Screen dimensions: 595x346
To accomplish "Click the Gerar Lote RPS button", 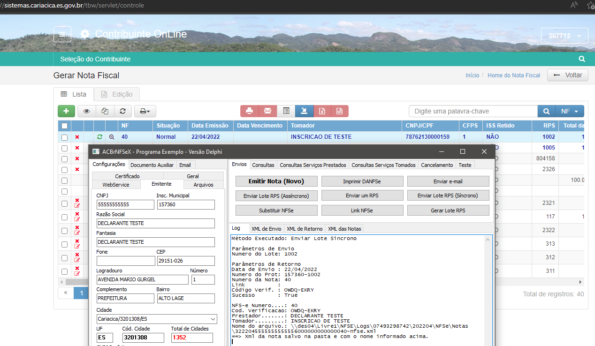I will point(448,211).
